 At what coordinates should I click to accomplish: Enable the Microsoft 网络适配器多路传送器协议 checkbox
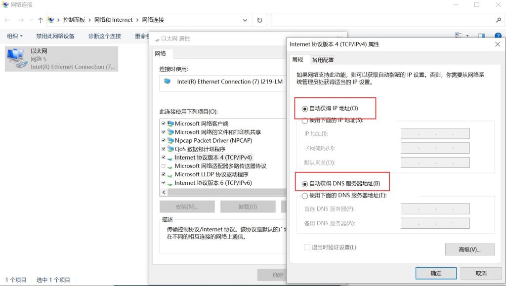coord(164,166)
